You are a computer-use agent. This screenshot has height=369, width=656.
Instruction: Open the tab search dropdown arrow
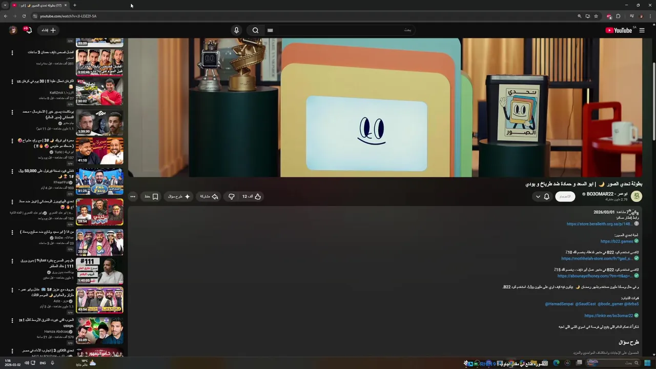pos(5,5)
